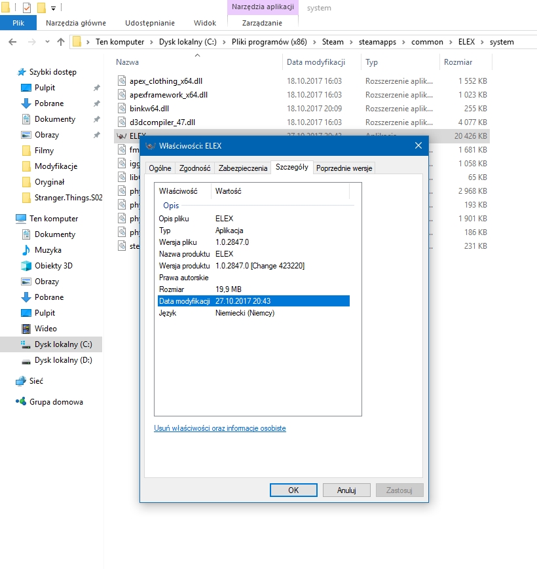Open pinned Pobrane download arrow icon
This screenshot has height=569, width=537.
tap(26, 103)
